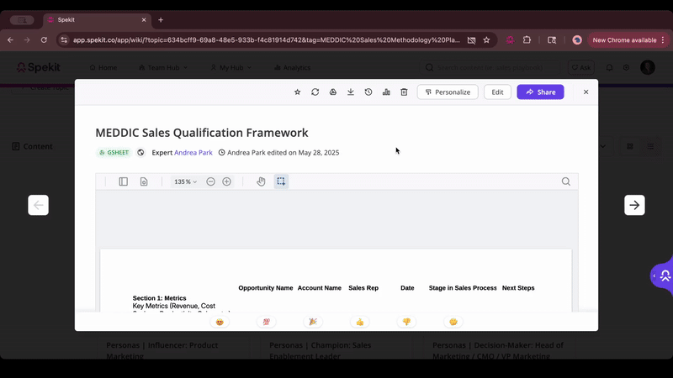Screen dimensions: 673x378
Task: Click Section 1: Metrics text
Action: click(x=159, y=298)
